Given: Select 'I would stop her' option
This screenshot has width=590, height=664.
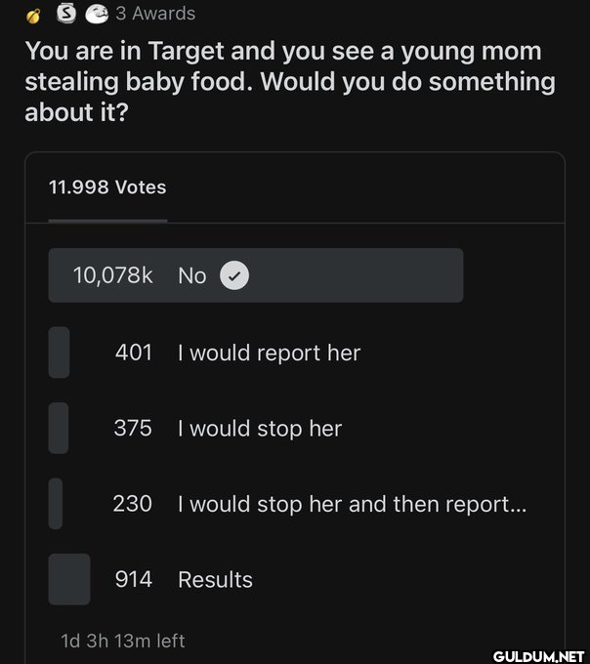Looking at the screenshot, I should (260, 429).
